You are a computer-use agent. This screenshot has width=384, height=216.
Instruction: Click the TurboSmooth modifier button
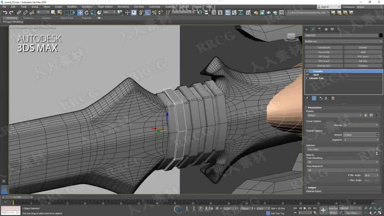(x=324, y=47)
